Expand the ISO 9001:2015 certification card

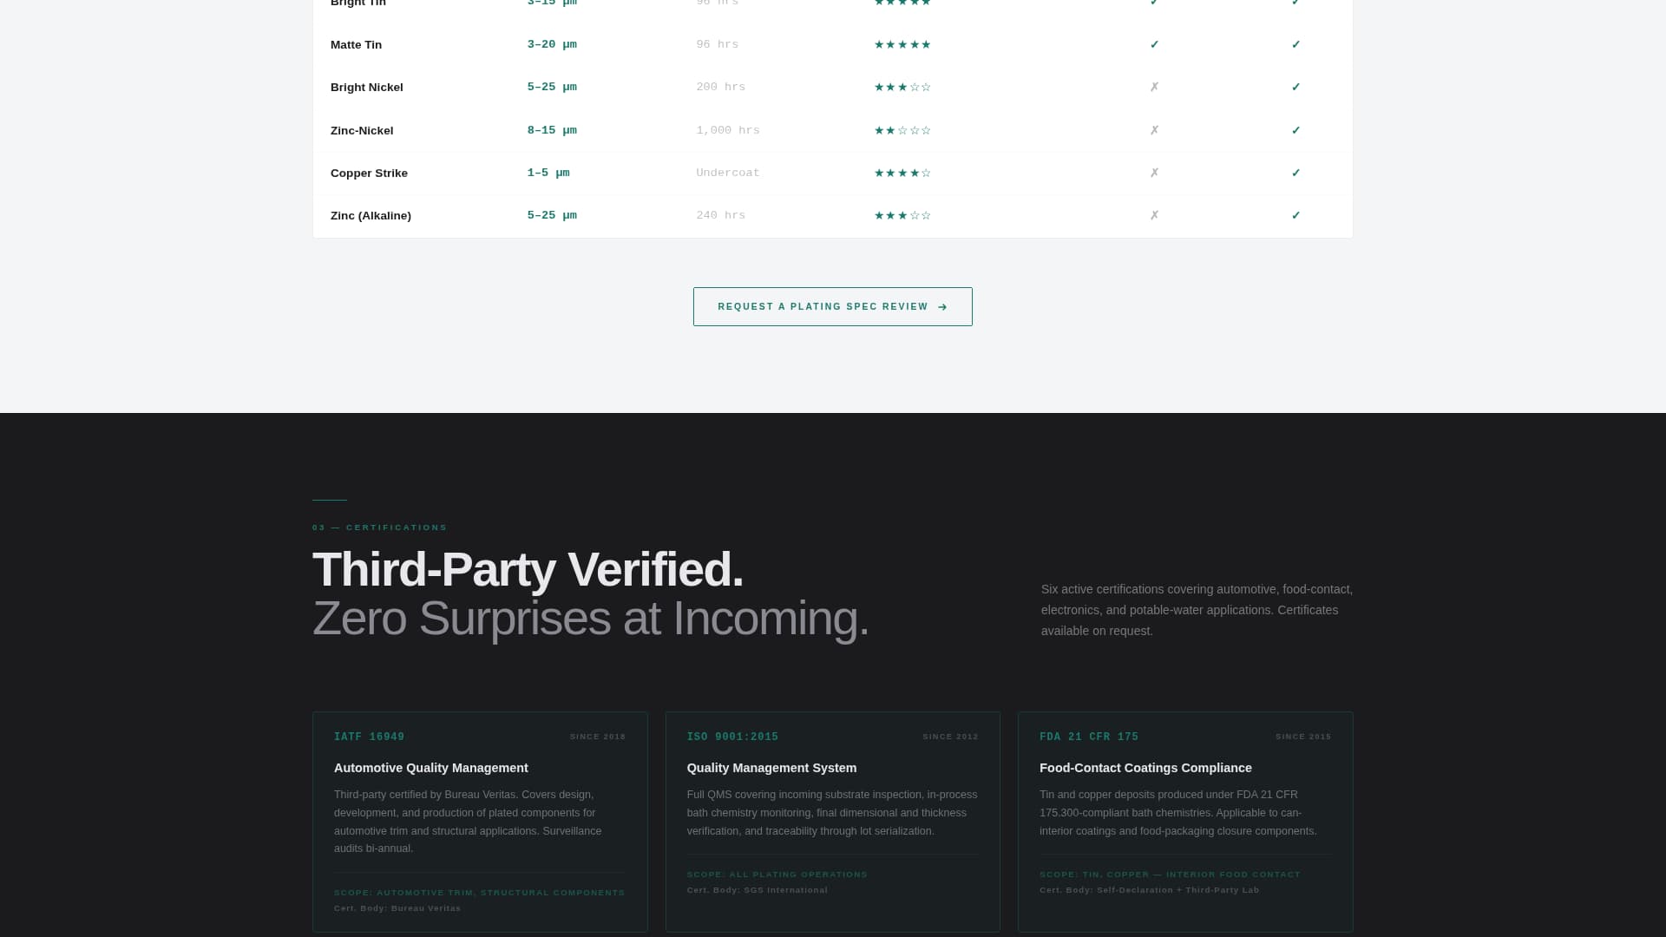click(832, 822)
